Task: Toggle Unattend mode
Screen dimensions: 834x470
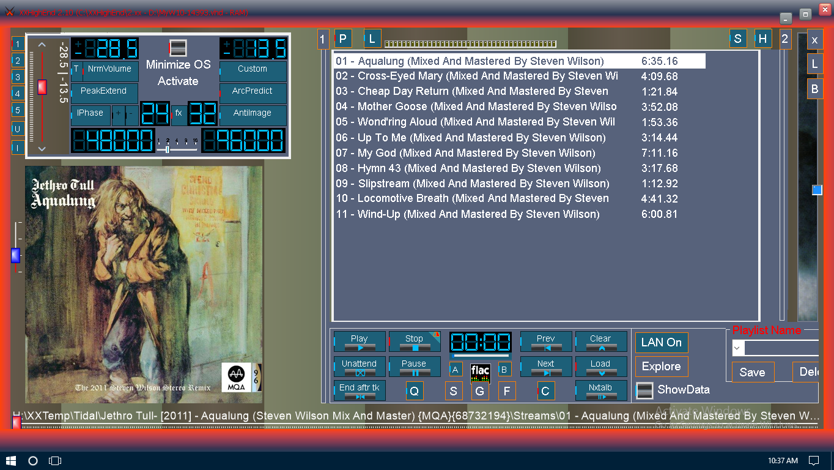Action: pyautogui.click(x=360, y=367)
